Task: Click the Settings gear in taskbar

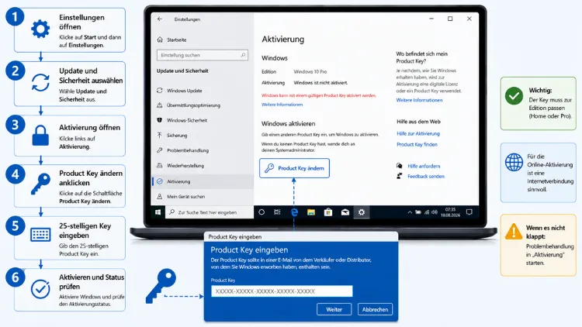Action: (x=362, y=212)
